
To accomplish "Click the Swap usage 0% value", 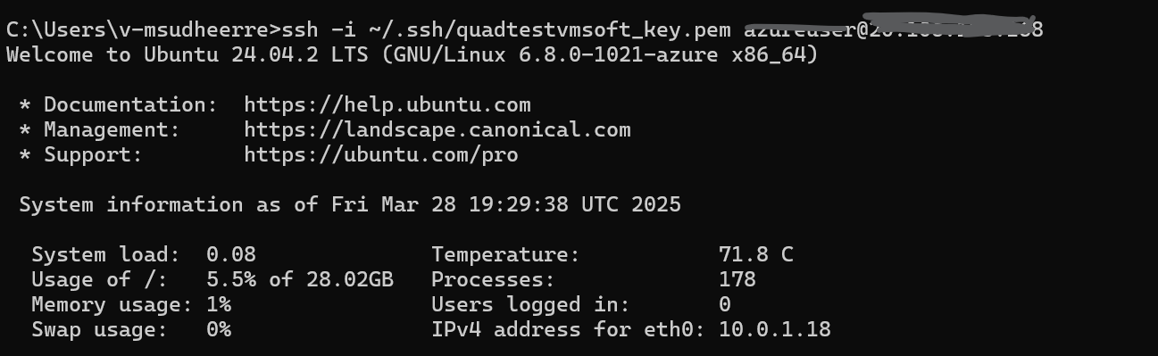I will (x=219, y=330).
